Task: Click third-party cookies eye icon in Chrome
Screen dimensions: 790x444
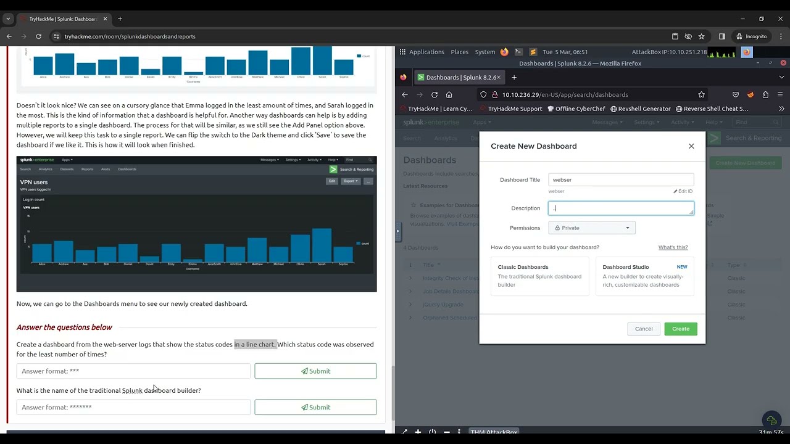Action: click(688, 36)
